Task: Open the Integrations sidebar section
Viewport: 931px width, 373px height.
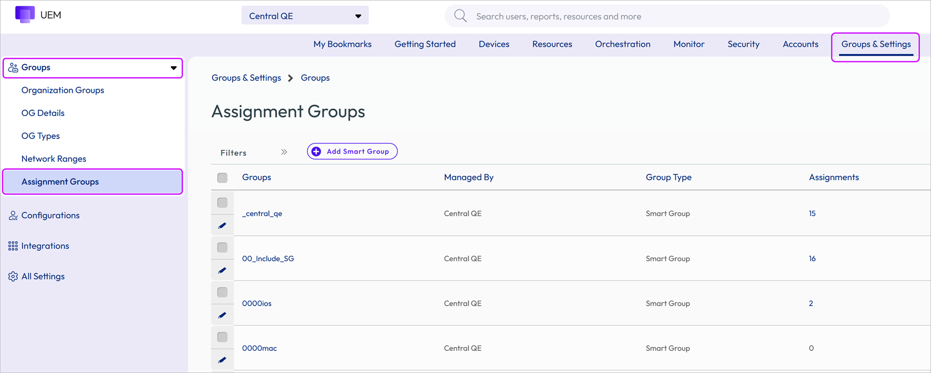Action: click(x=45, y=246)
